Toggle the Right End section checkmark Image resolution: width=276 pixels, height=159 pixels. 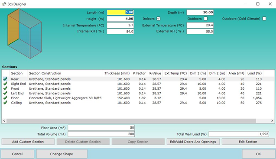click(5, 84)
